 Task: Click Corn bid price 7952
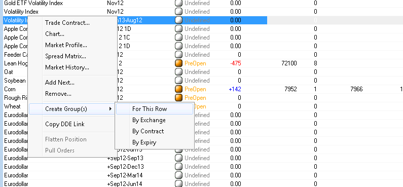tap(290, 89)
